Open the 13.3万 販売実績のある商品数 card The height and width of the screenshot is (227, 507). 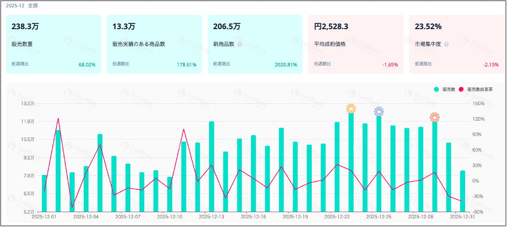(154, 44)
